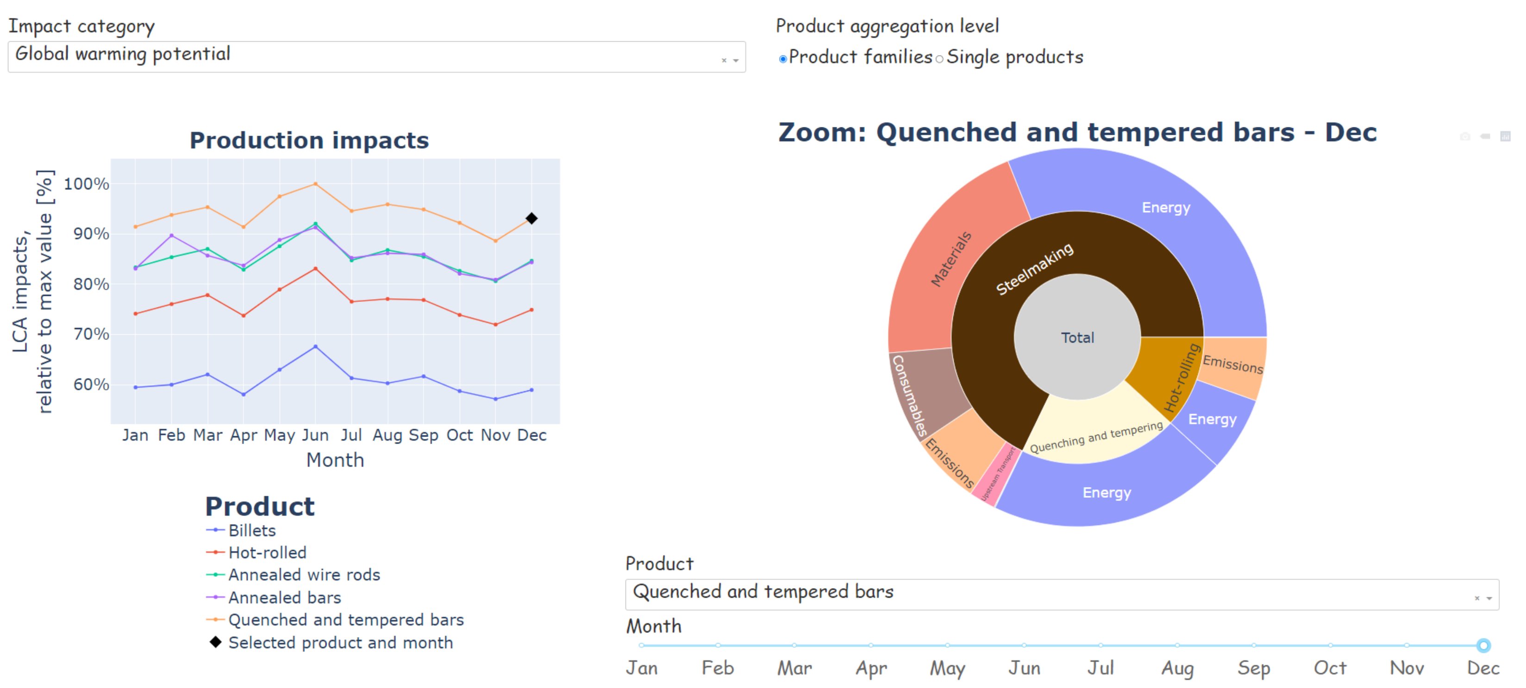Viewport: 1526px width, 688px height.
Task: Clear Product dropdown selection with x
Action: [1477, 599]
